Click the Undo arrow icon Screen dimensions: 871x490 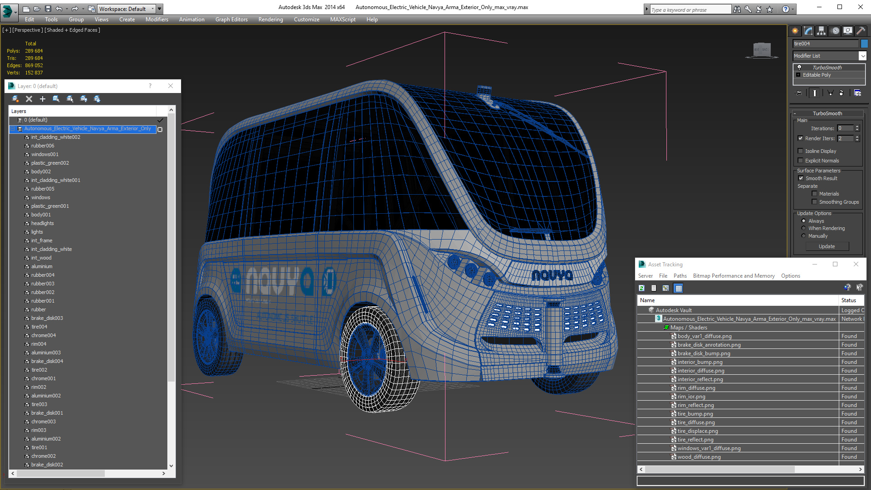coord(59,9)
